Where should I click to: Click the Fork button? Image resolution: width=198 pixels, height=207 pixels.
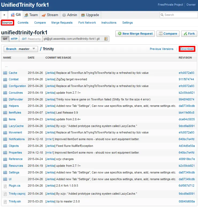189,34
